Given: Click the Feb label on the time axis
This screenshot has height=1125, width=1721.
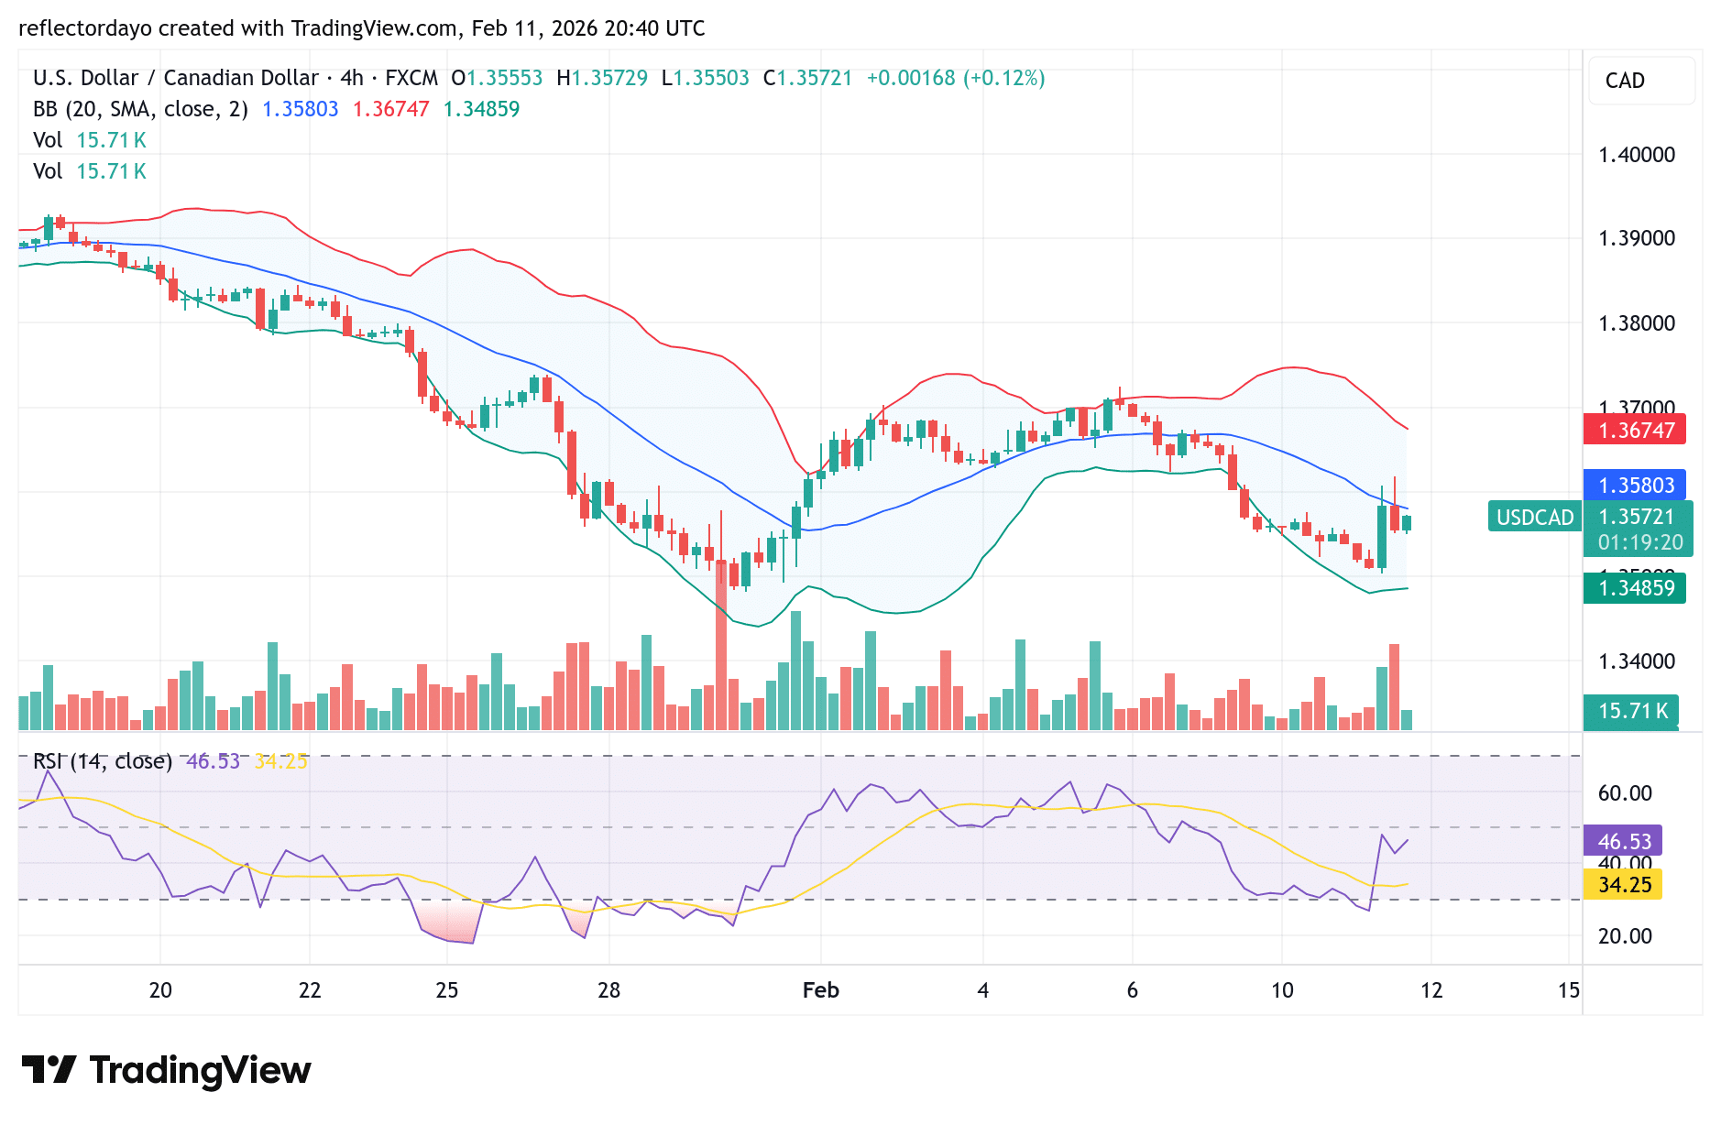Looking at the screenshot, I should pos(820,990).
